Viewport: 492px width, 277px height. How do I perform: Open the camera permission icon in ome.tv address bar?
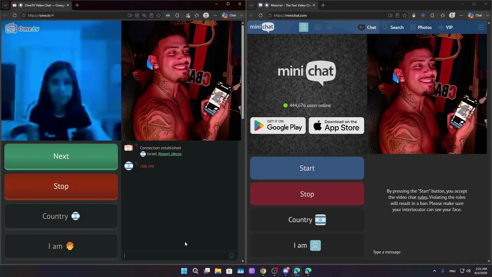point(130,15)
